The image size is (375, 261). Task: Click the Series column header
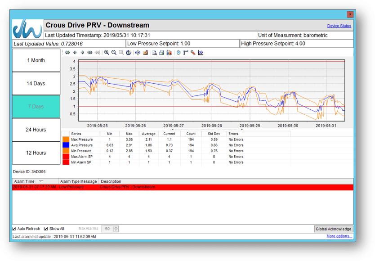[85, 134]
